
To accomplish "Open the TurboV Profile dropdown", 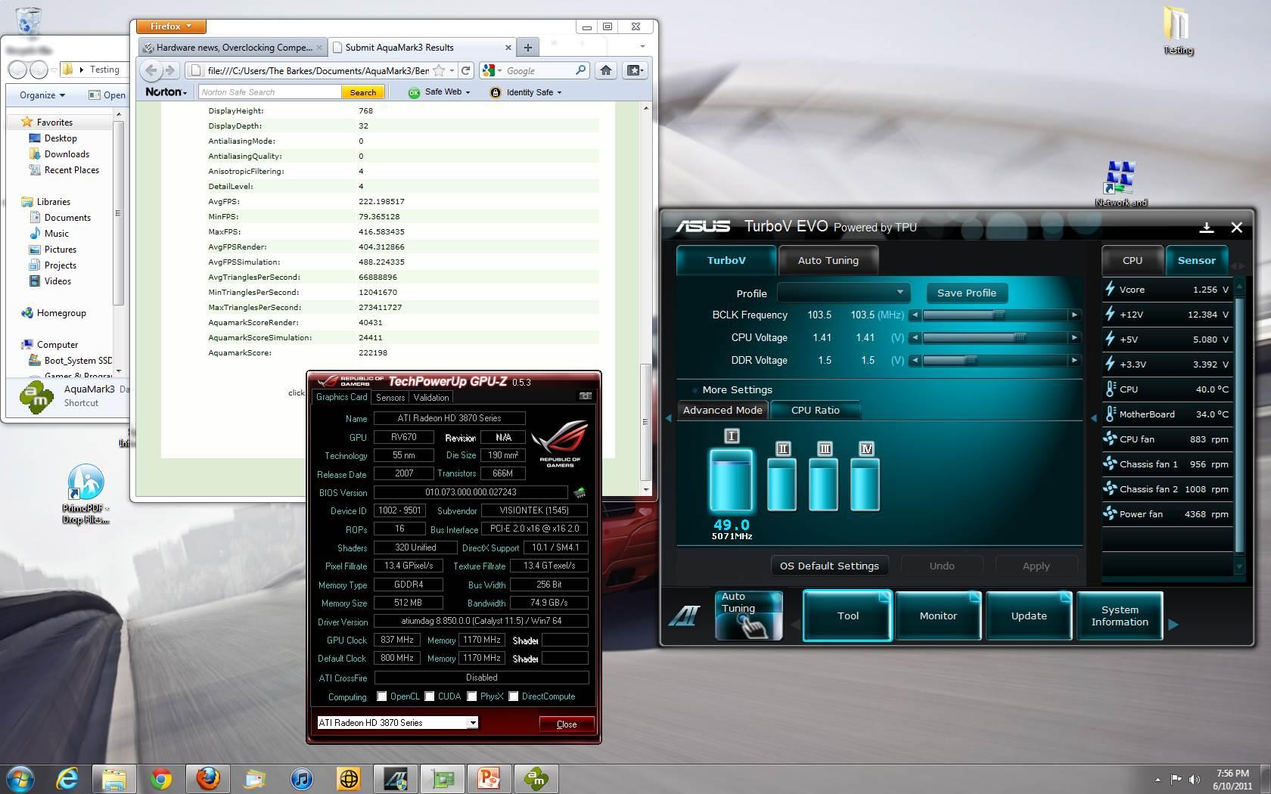I will (x=843, y=293).
